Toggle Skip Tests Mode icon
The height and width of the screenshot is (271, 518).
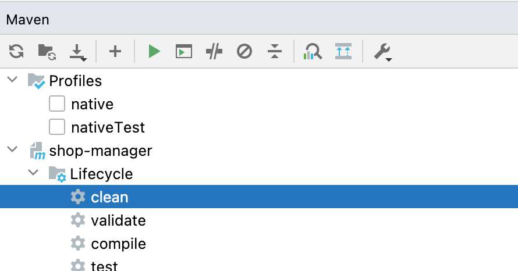tap(244, 52)
